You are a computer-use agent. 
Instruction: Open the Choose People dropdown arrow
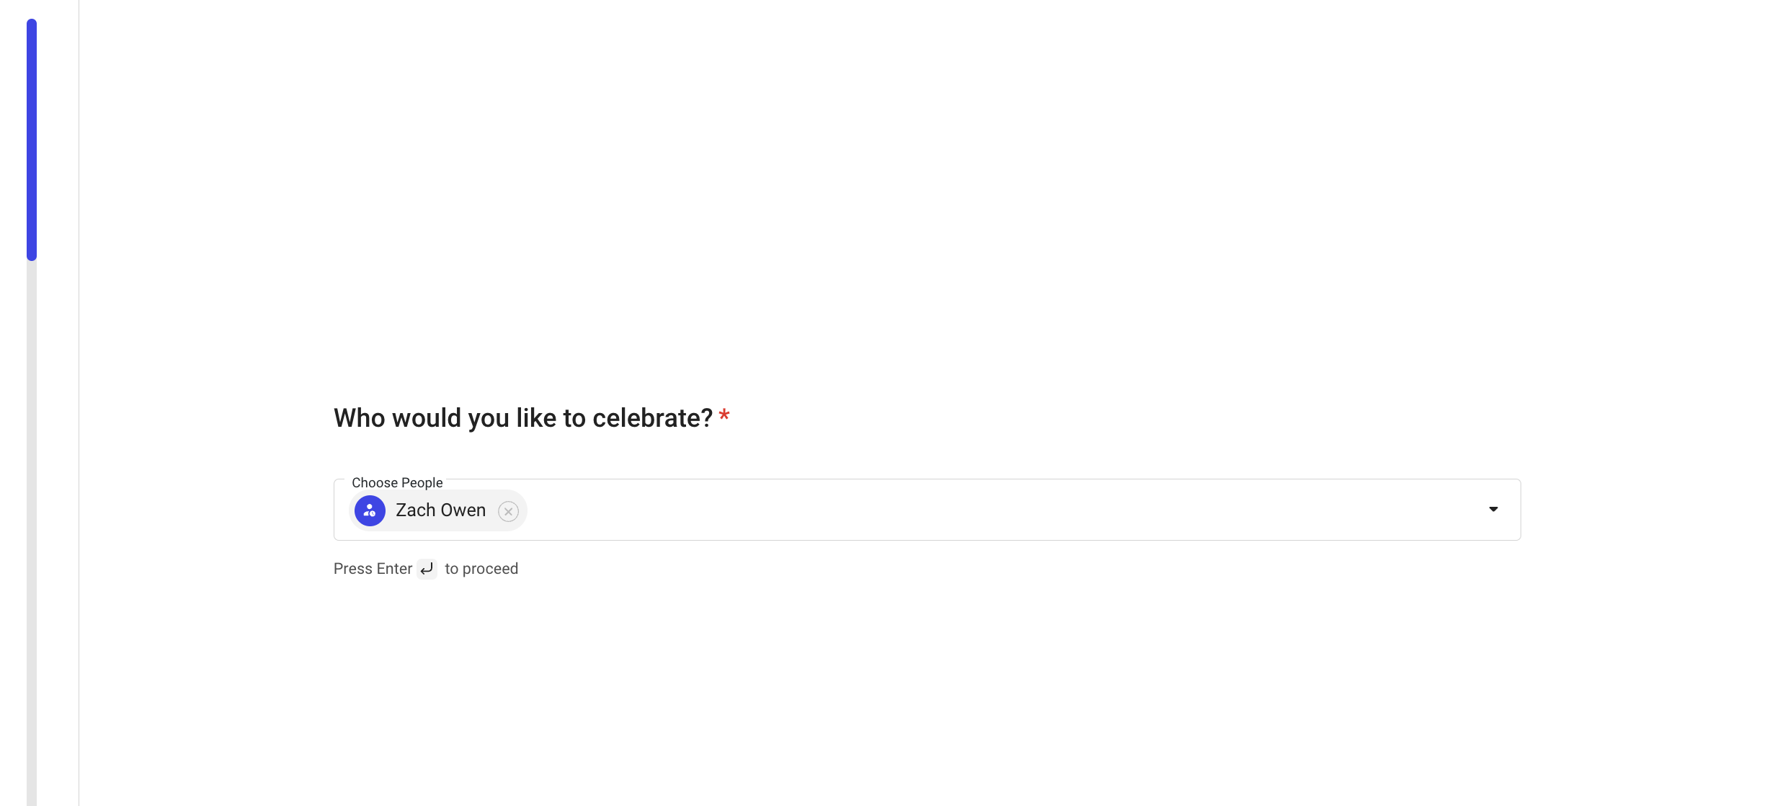(1493, 509)
